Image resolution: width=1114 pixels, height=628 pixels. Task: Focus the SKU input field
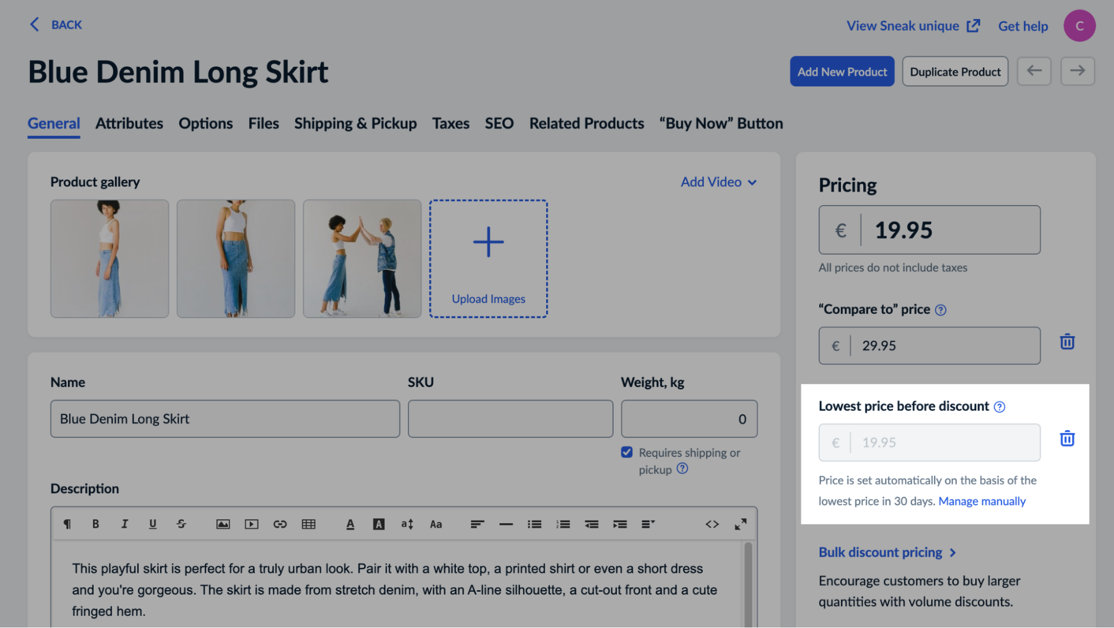point(510,418)
